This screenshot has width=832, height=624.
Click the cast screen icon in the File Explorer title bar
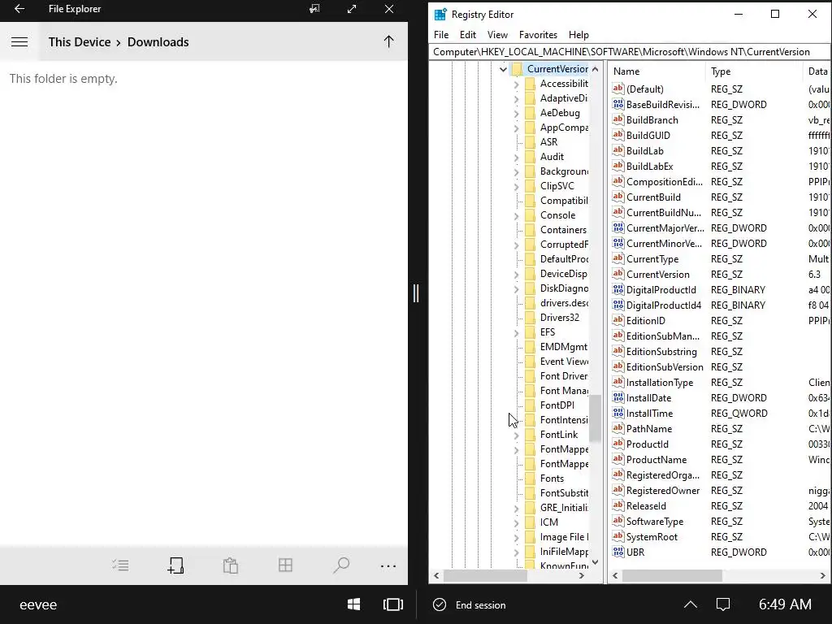314,9
